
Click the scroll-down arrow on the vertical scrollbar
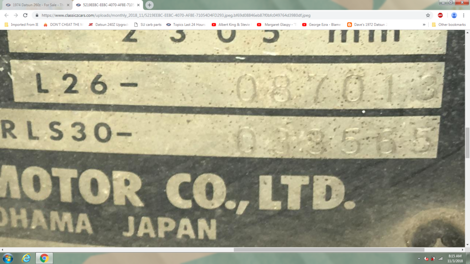click(x=467, y=245)
